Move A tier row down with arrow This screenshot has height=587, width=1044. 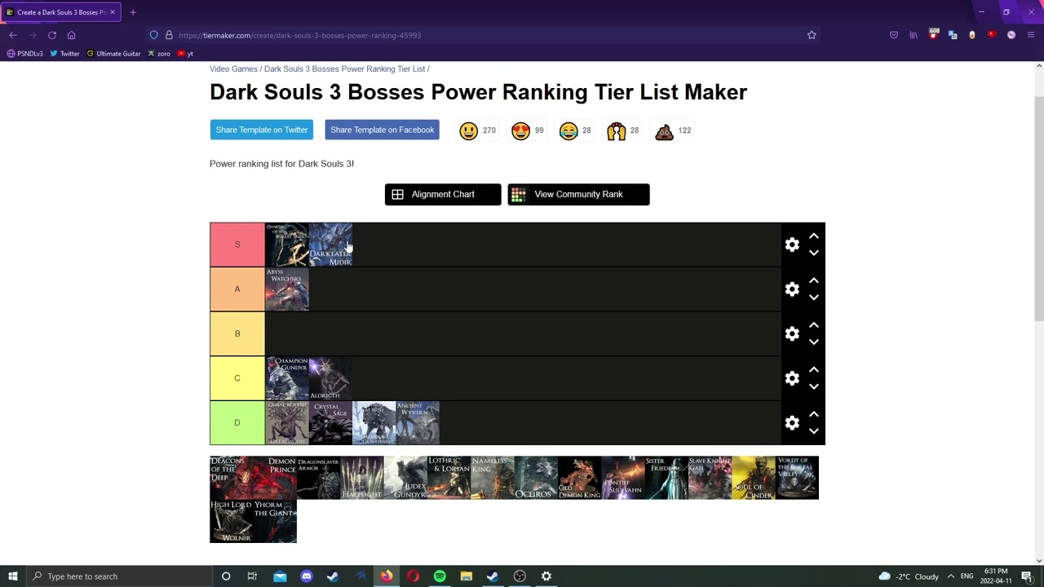813,298
